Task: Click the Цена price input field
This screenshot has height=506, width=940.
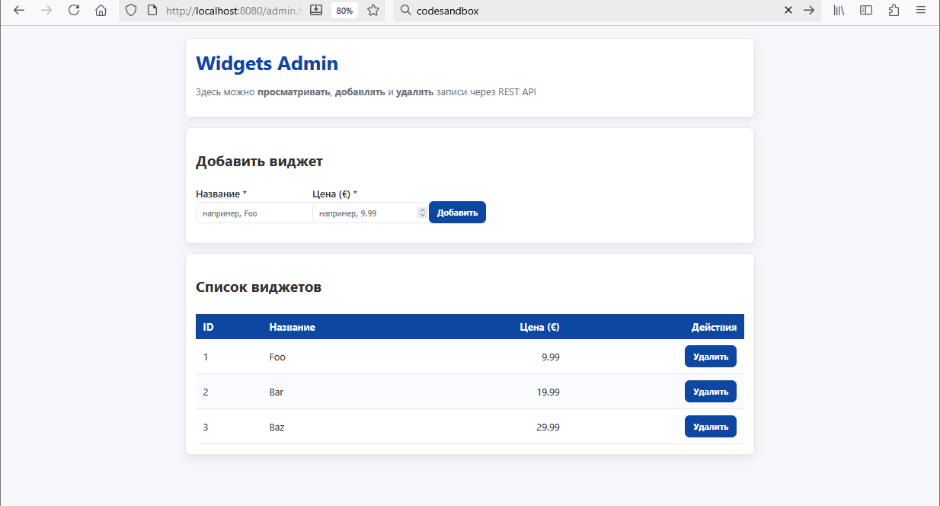Action: [x=366, y=213]
